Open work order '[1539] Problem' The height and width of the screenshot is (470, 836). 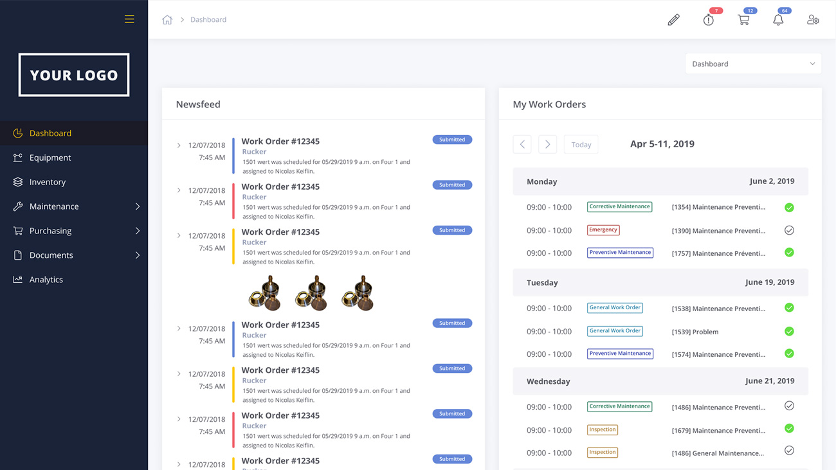[695, 332]
